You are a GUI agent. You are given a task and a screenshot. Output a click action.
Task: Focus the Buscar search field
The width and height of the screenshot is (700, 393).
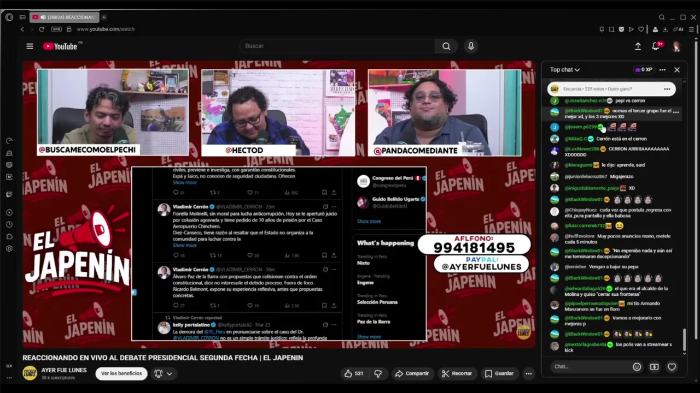(x=337, y=46)
